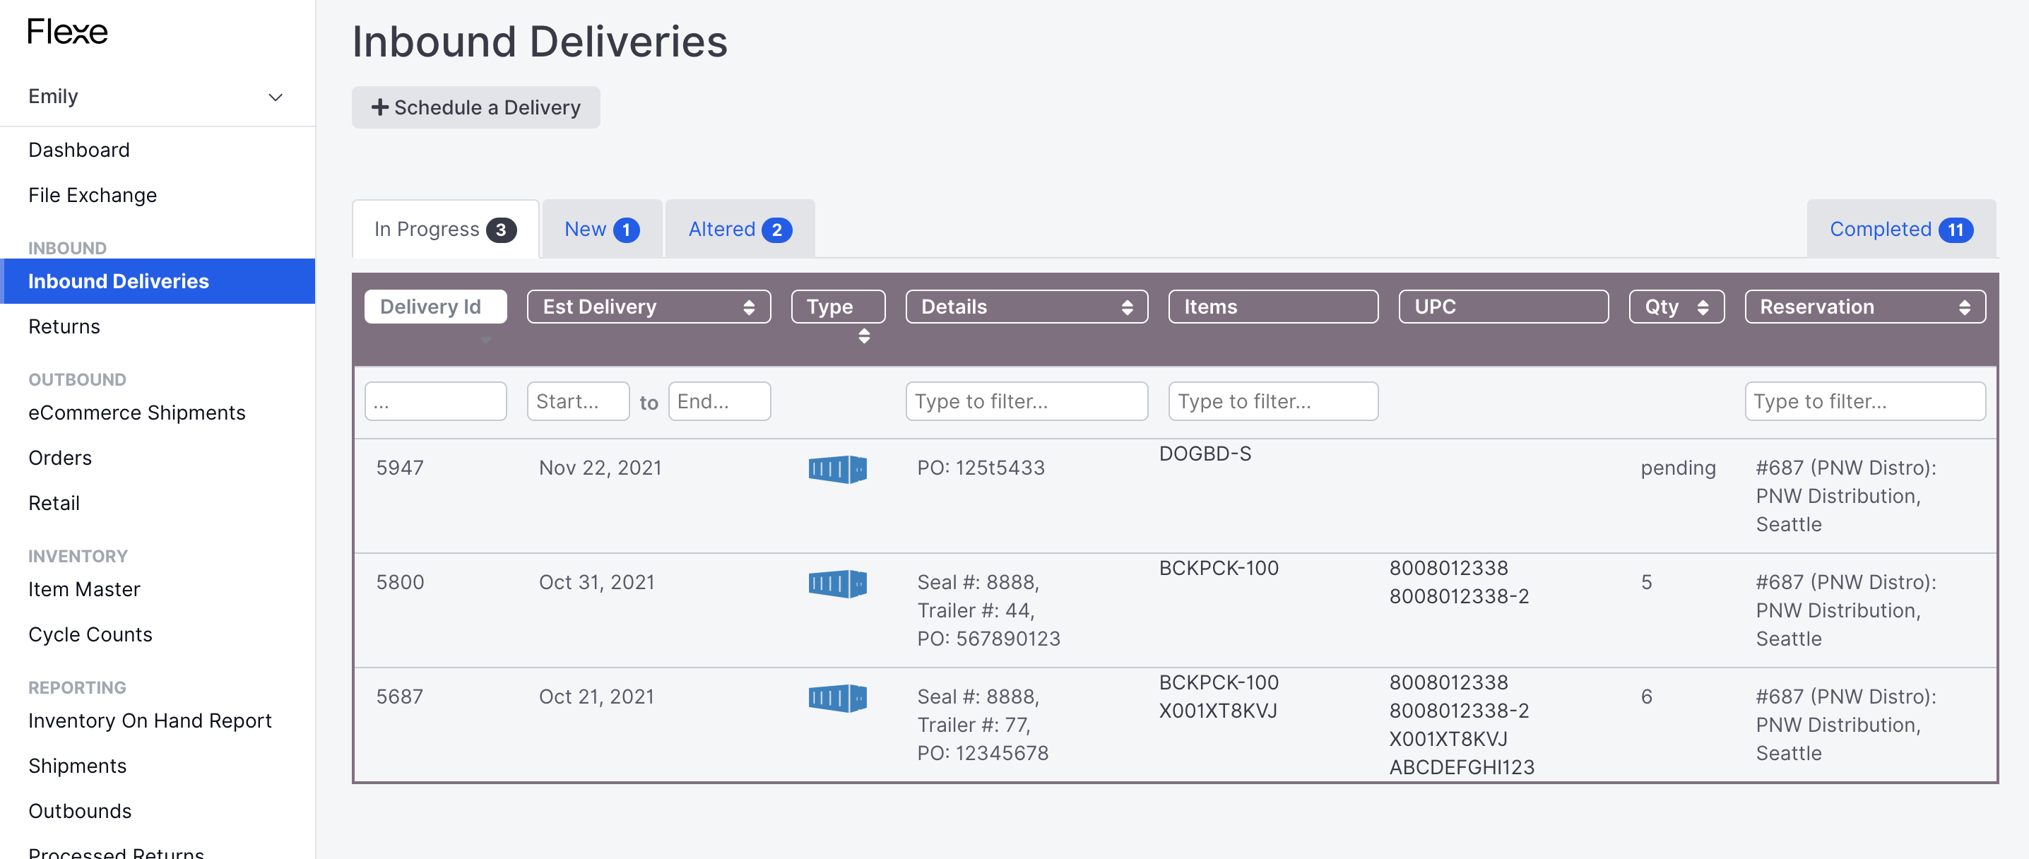The image size is (2029, 859).
Task: Open the Delivery Id sort indicator below the header
Action: click(486, 339)
